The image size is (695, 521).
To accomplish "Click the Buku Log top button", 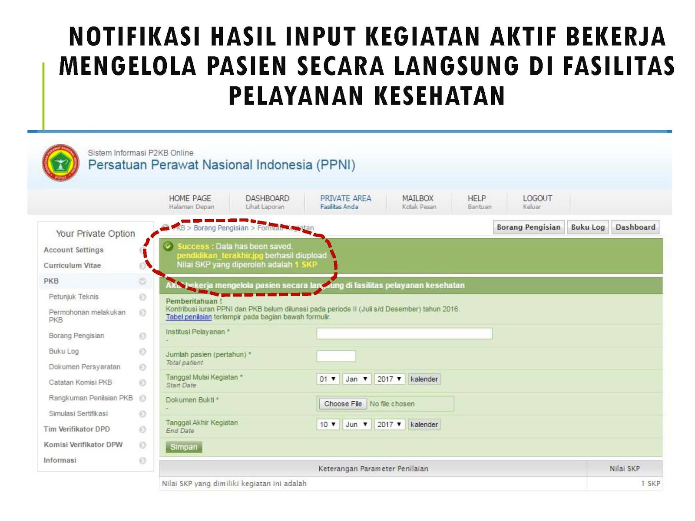I will 588,227.
